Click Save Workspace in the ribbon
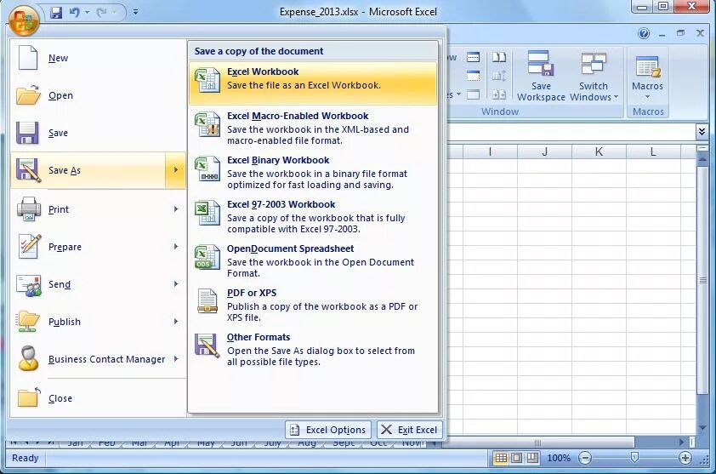The width and height of the screenshot is (716, 474). click(x=541, y=76)
